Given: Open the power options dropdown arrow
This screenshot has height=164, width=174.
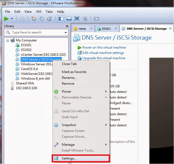Looking at the screenshot, I should pos(12,19).
